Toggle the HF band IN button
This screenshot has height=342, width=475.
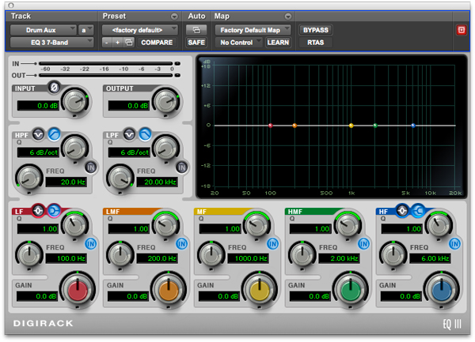[x=454, y=243]
